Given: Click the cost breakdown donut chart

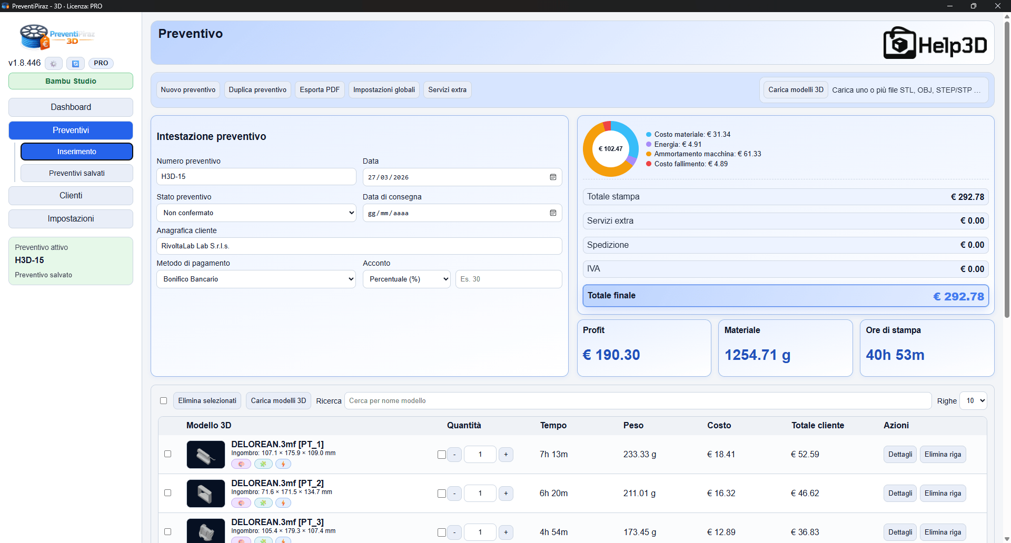Looking at the screenshot, I should (x=610, y=149).
